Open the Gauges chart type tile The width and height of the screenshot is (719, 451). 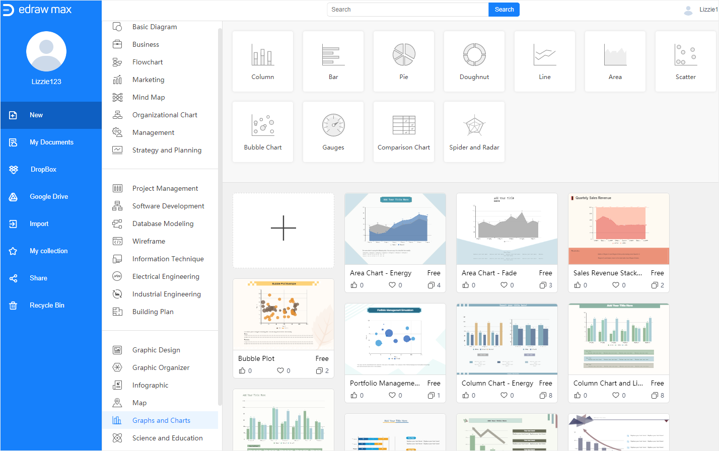[333, 132]
